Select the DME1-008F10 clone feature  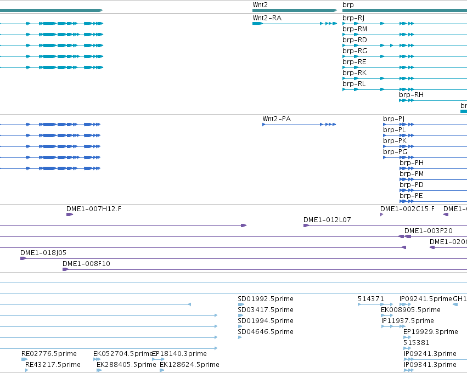[x=265, y=269]
